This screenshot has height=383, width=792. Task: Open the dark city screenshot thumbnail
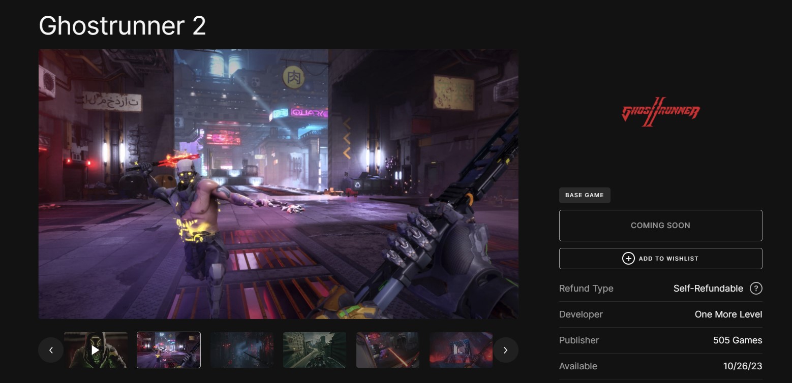(242, 350)
